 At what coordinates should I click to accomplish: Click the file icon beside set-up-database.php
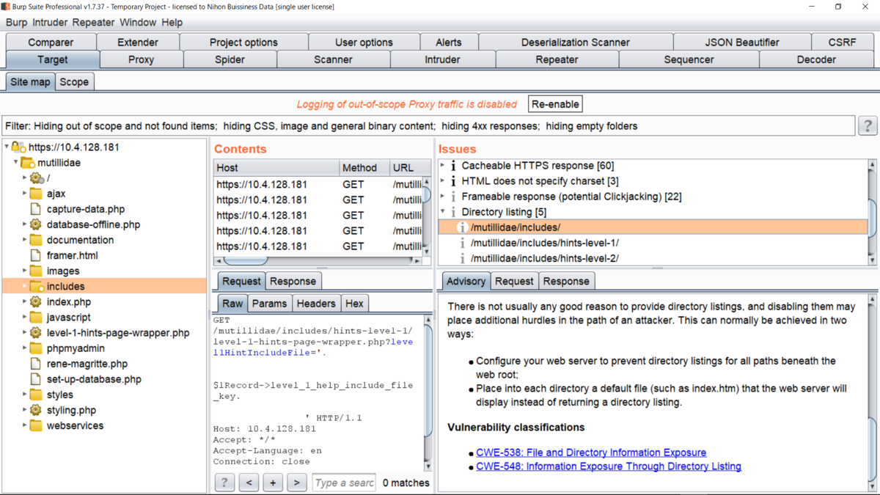point(35,379)
